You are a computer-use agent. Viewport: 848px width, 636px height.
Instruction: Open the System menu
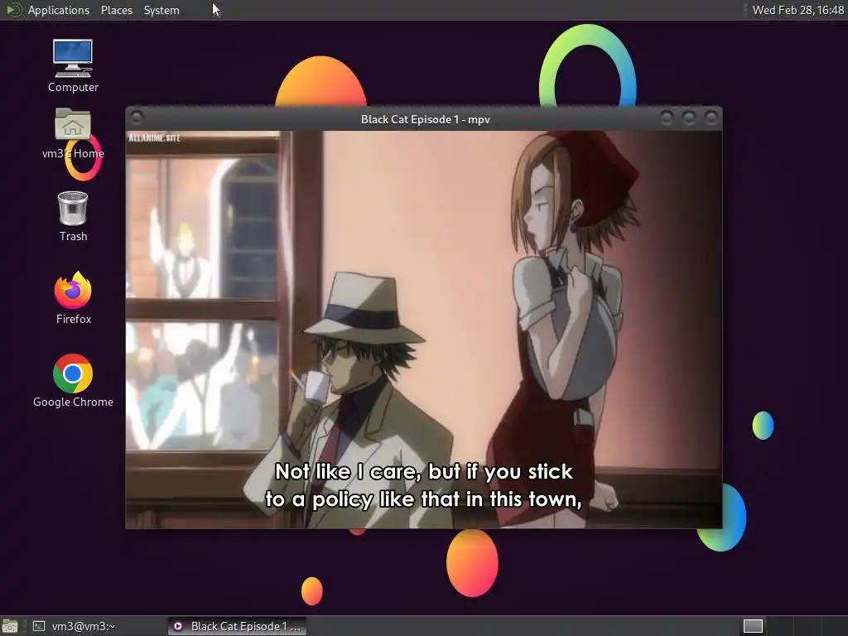coord(161,10)
